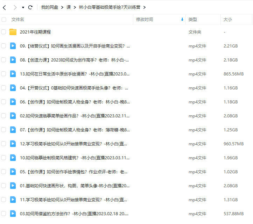The width and height of the screenshot is (253, 224).
Task: Toggle the select-all checkbox in header
Action: pos(4,20)
